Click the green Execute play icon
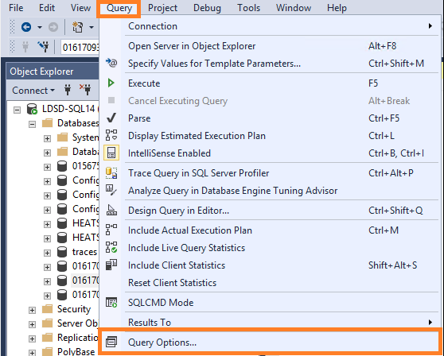The width and height of the screenshot is (444, 356). [111, 83]
